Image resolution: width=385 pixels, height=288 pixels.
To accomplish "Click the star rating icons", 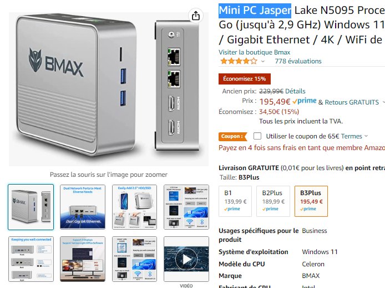I will coord(239,61).
